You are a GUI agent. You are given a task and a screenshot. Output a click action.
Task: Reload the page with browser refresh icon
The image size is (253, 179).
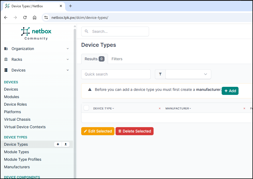click(25, 17)
